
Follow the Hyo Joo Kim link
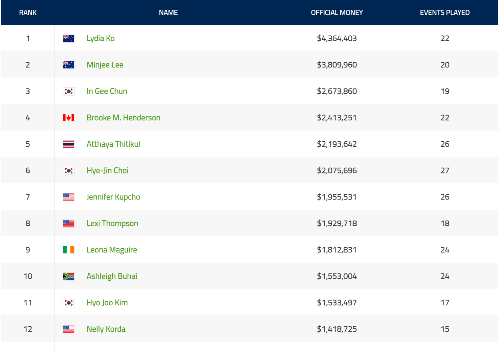click(107, 303)
